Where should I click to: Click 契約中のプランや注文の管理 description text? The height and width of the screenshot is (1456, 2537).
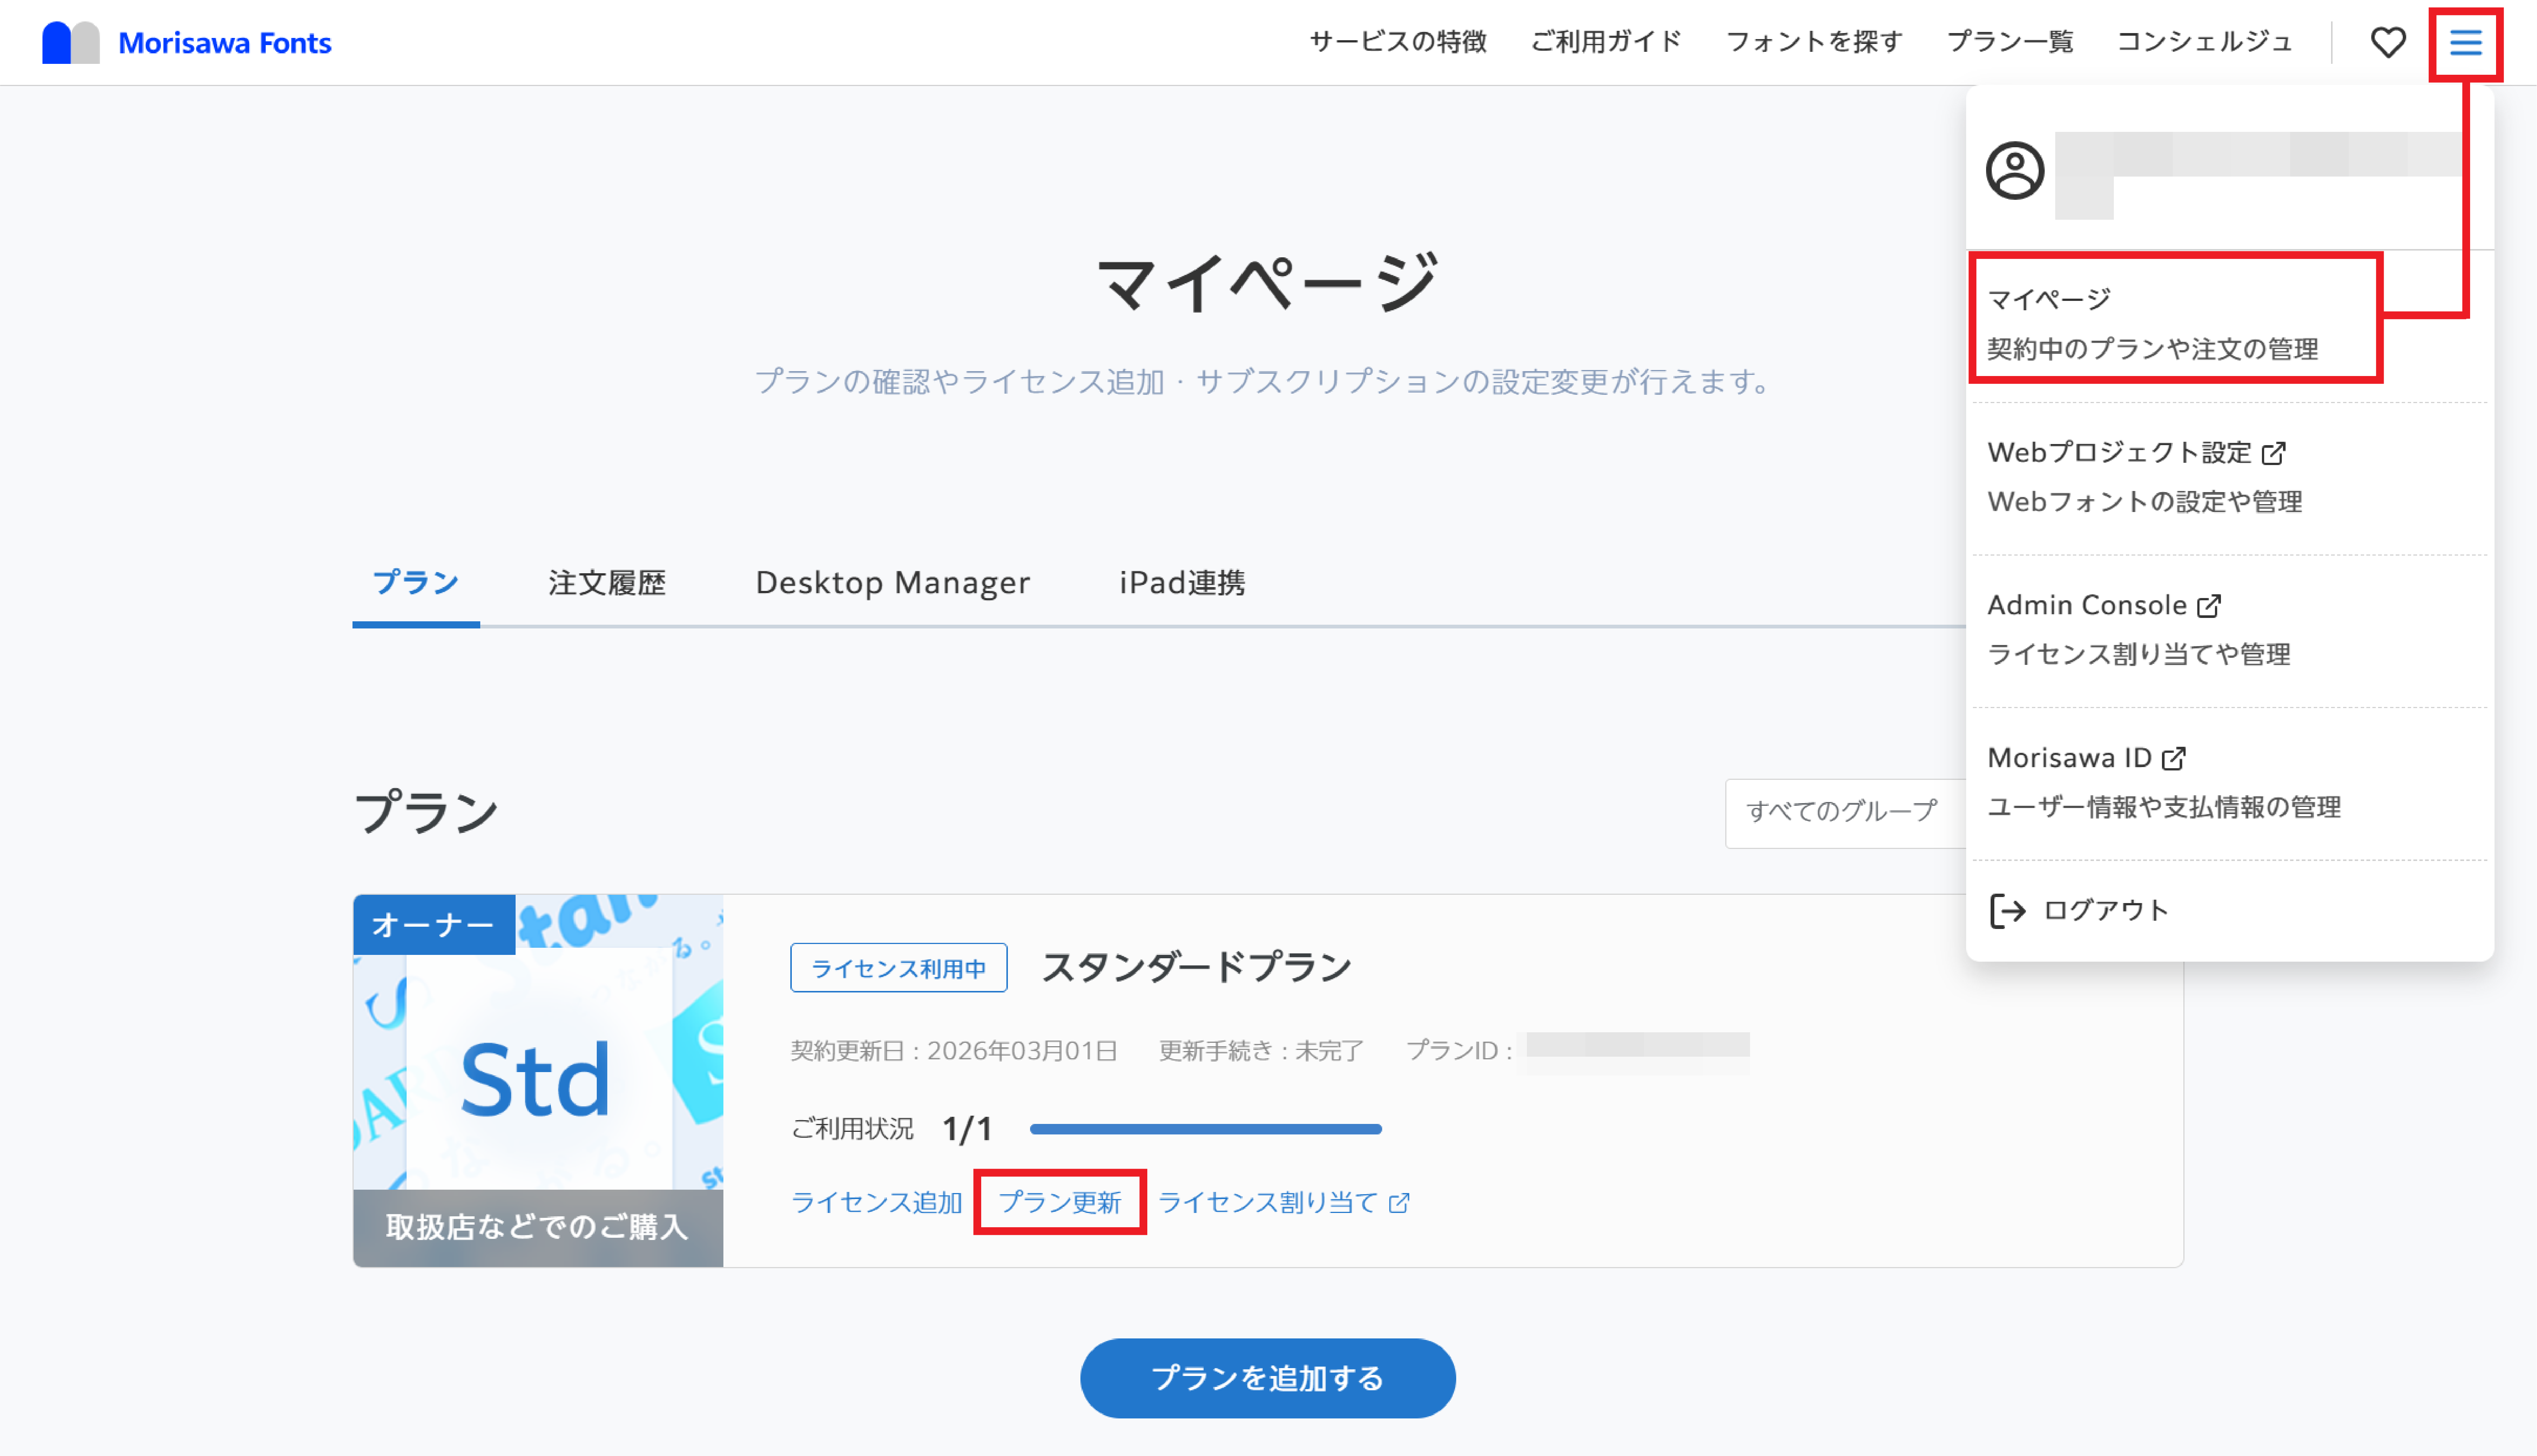click(x=2153, y=349)
